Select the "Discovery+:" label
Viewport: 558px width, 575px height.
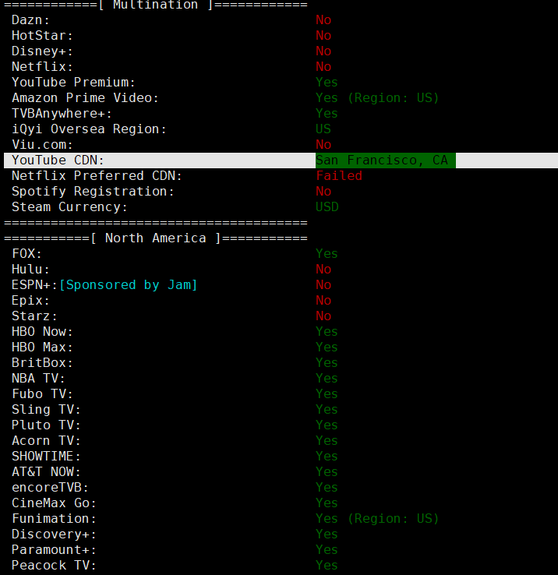pyautogui.click(x=54, y=534)
